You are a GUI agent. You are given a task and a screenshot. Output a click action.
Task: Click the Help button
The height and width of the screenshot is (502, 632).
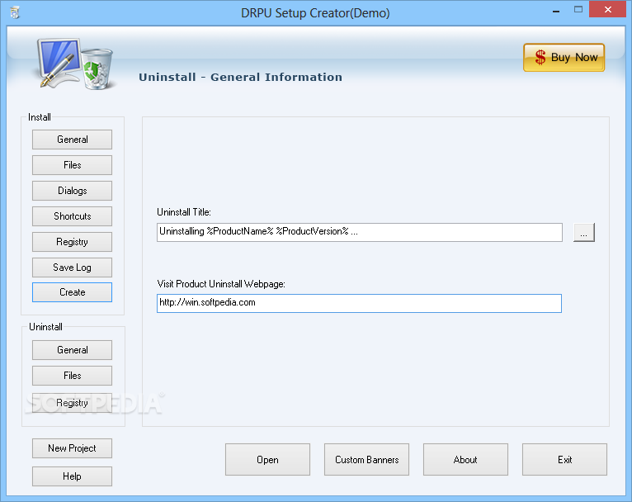pyautogui.click(x=72, y=476)
